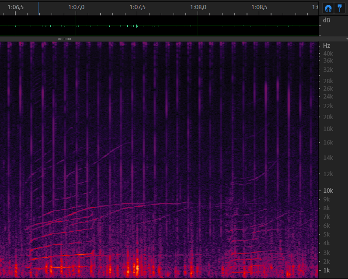Click the 16k mark on frequency scale
Viewport: 348px width, 279px height.
328,142
